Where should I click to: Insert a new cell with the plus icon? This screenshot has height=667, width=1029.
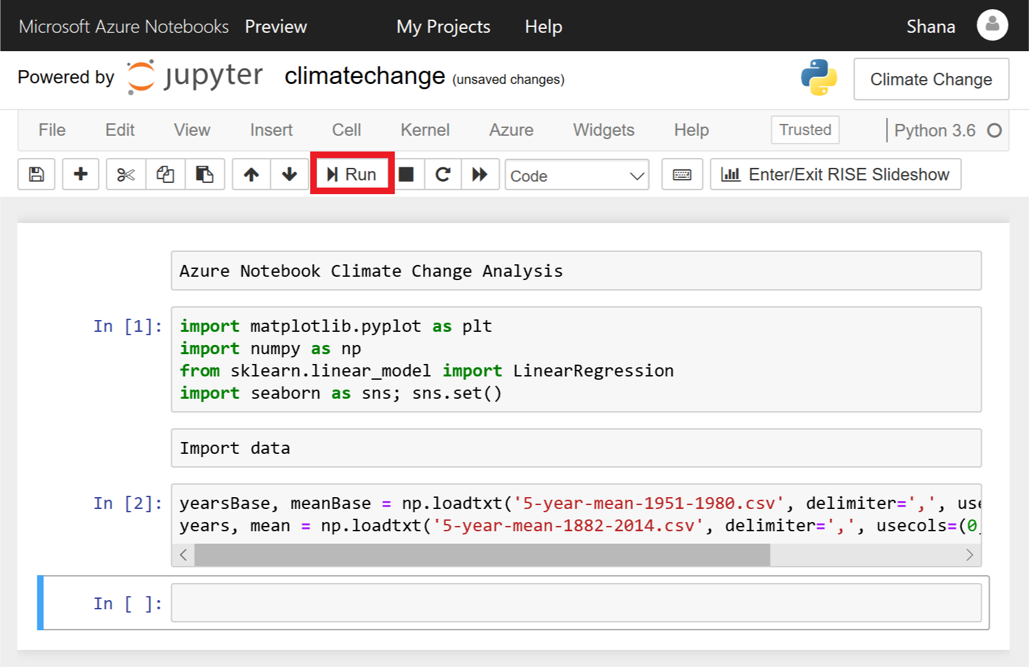tap(81, 174)
